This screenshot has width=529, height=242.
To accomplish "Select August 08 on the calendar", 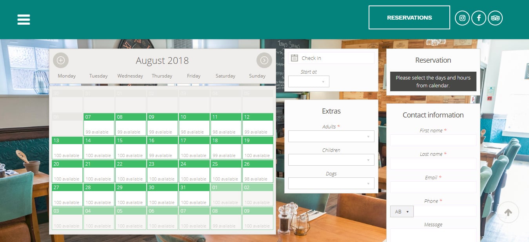I will click(131, 125).
